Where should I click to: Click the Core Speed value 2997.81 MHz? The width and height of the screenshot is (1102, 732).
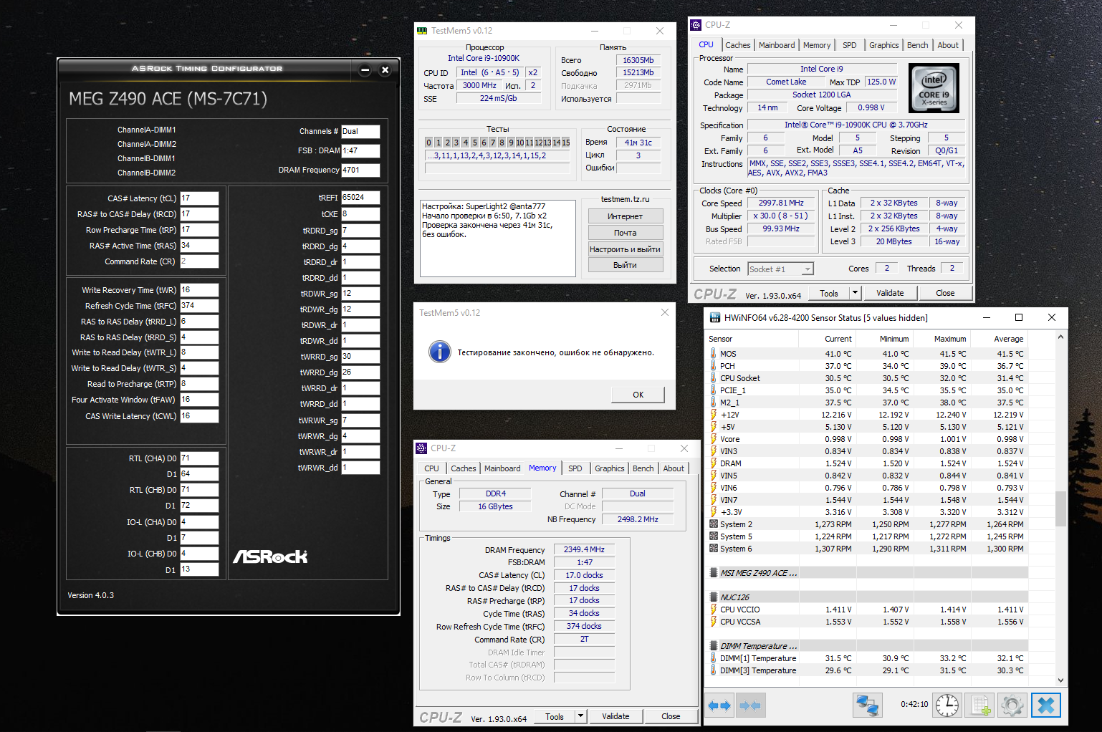[x=781, y=203]
